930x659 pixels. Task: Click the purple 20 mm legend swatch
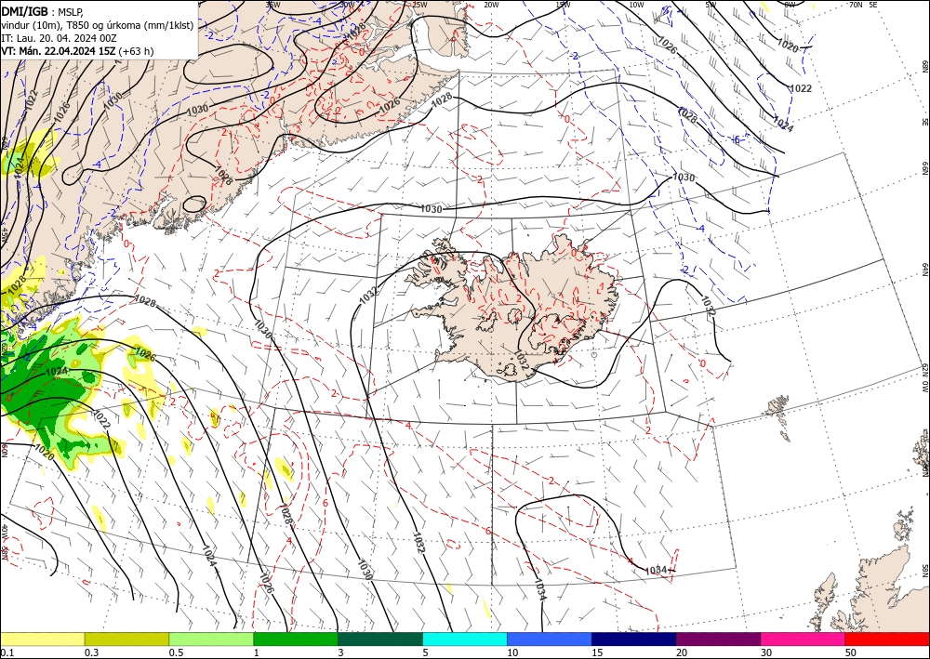(718, 639)
